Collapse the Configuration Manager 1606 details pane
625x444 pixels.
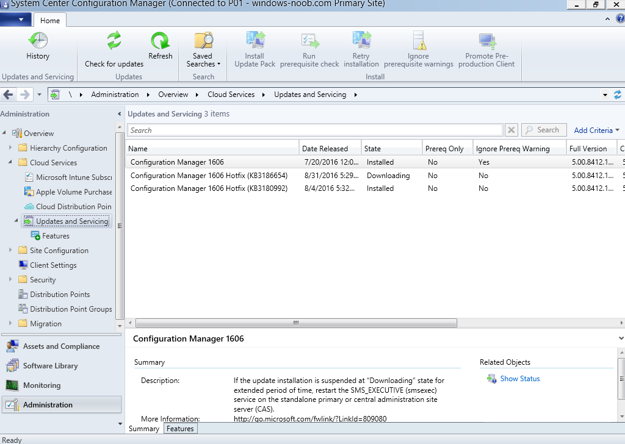pyautogui.click(x=621, y=338)
